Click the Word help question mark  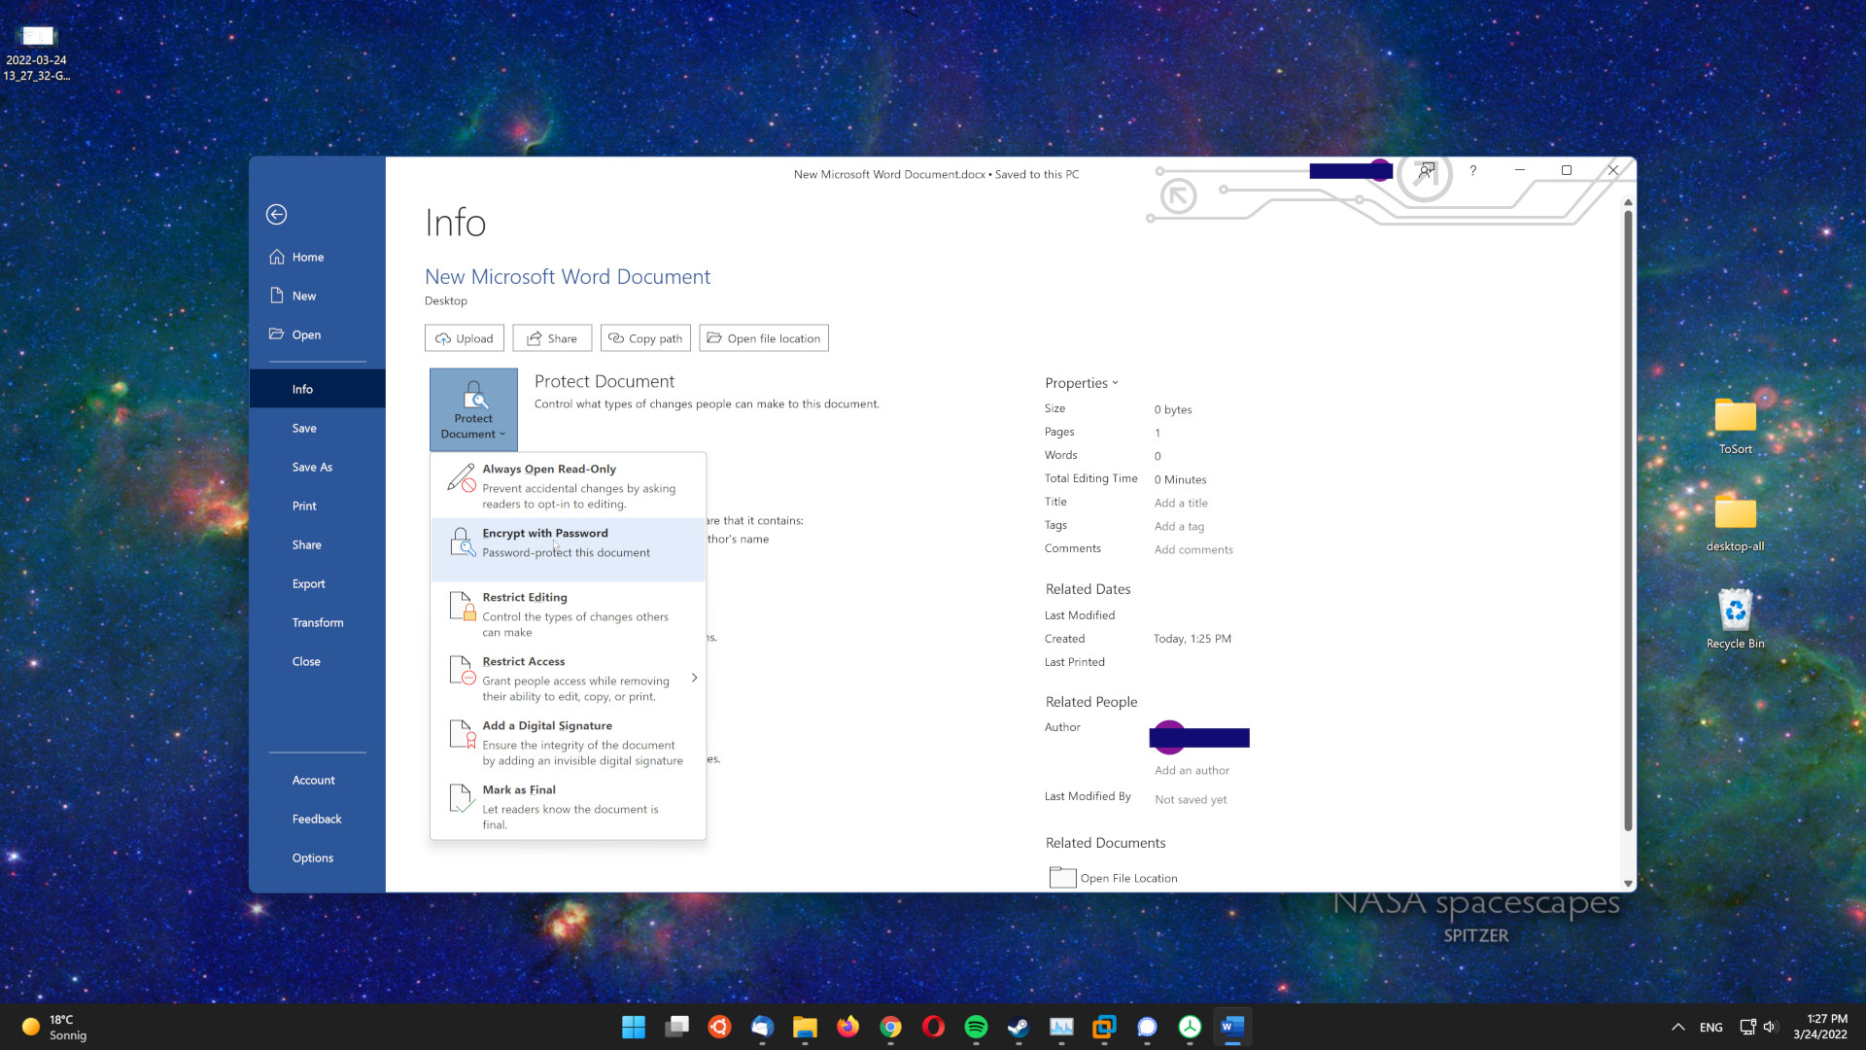[1473, 170]
